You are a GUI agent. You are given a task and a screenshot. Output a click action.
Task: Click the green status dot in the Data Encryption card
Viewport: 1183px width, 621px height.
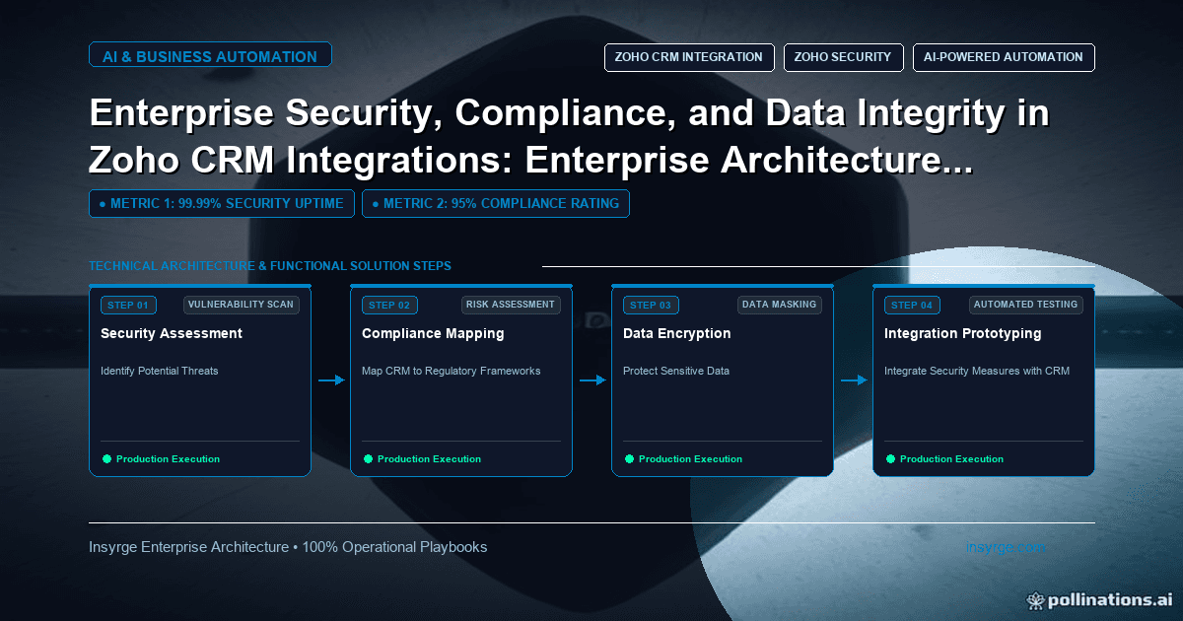pos(629,459)
